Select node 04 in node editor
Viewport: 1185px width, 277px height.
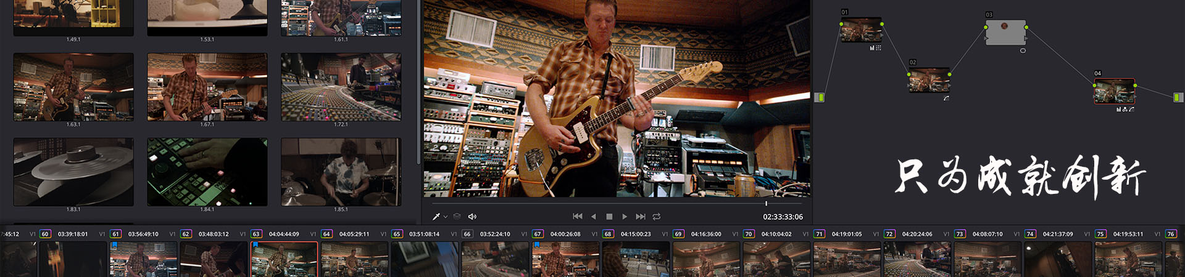pyautogui.click(x=1114, y=91)
